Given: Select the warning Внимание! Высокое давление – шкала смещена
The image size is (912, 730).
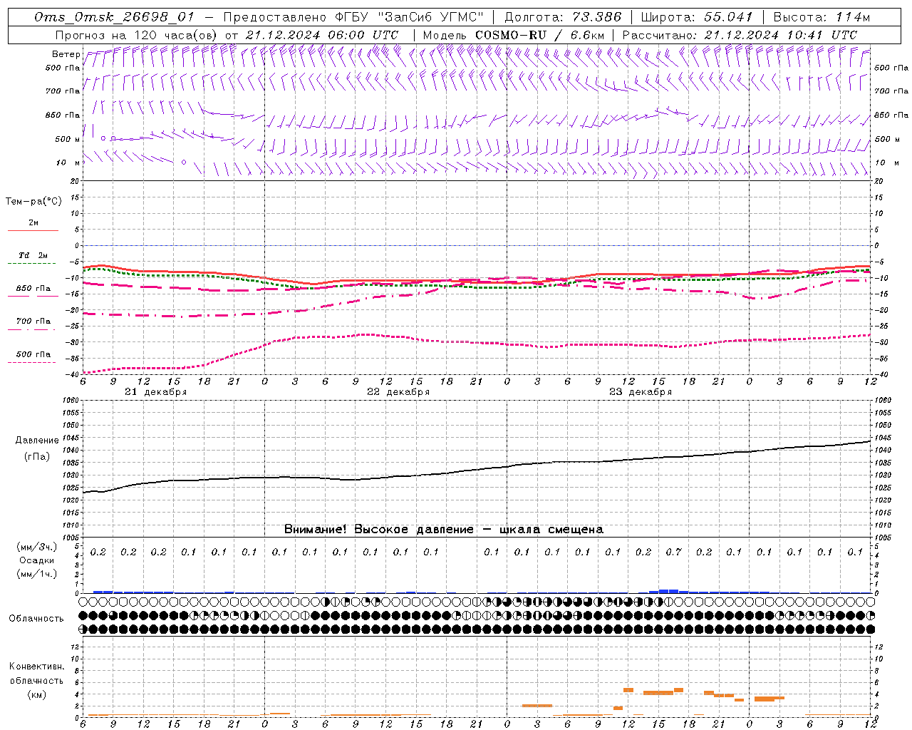Looking at the screenshot, I should point(444,530).
